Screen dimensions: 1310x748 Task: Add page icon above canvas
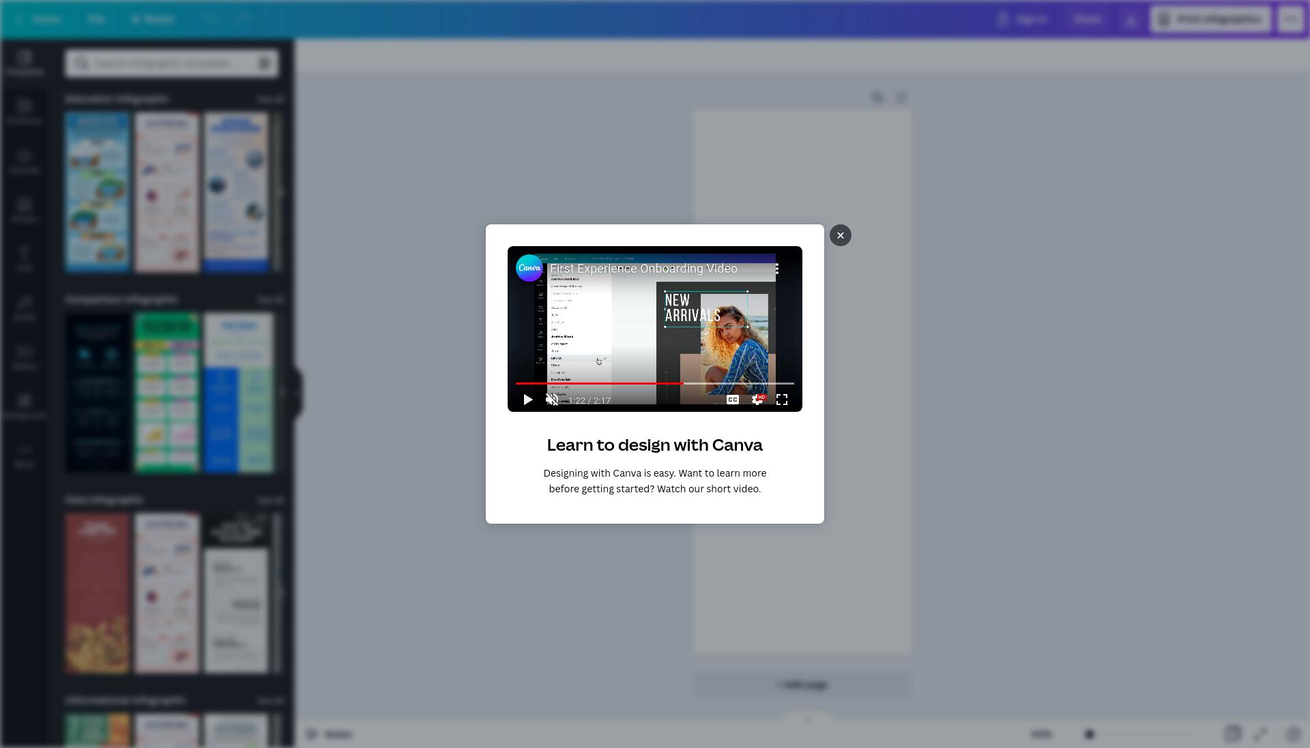[901, 98]
